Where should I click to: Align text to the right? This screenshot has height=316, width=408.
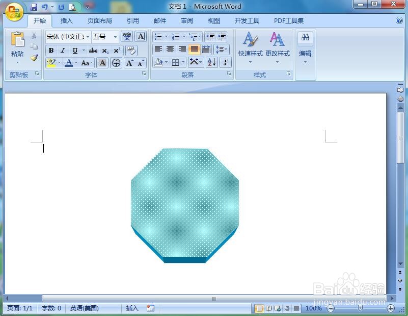click(x=182, y=50)
